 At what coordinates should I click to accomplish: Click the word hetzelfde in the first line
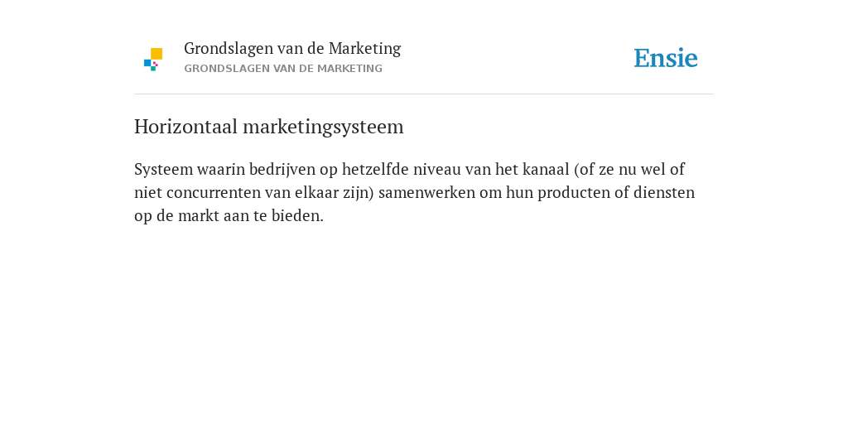pos(375,169)
